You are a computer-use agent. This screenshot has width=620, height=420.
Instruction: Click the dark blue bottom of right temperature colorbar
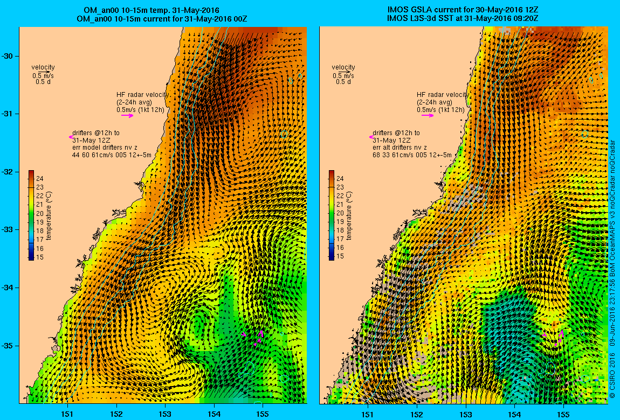point(332,257)
